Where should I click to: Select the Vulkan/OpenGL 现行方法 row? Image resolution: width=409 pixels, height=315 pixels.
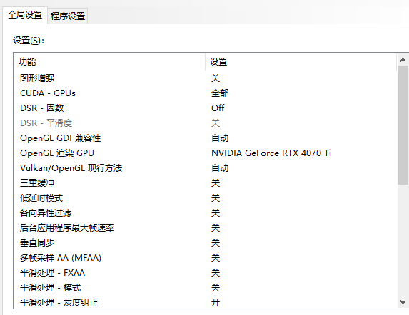point(206,168)
